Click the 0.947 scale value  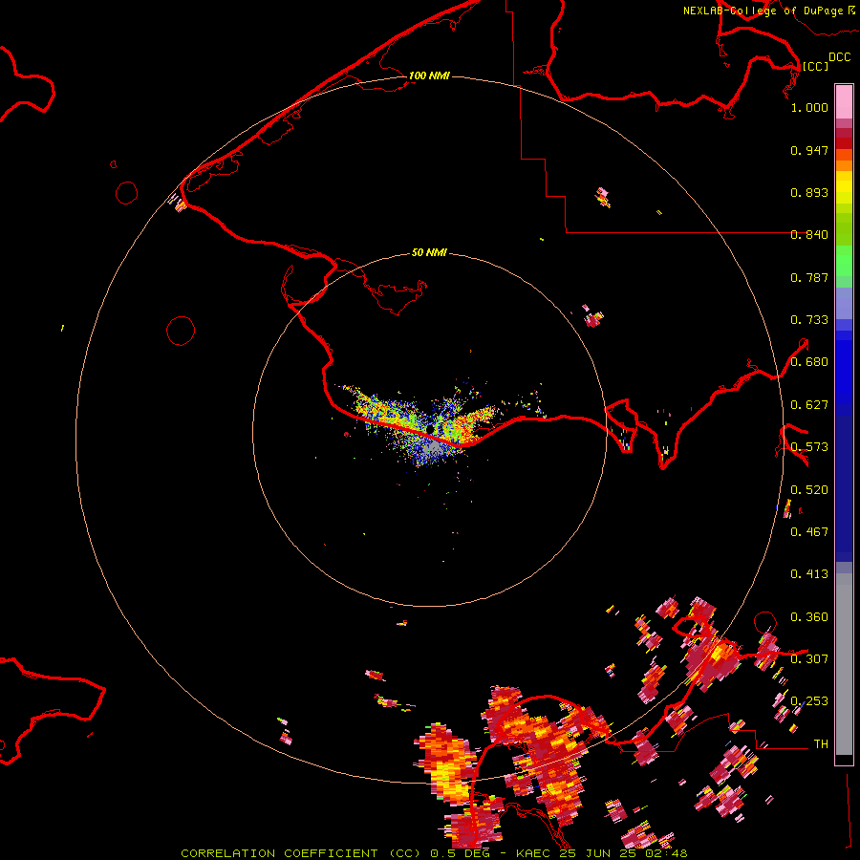[809, 150]
